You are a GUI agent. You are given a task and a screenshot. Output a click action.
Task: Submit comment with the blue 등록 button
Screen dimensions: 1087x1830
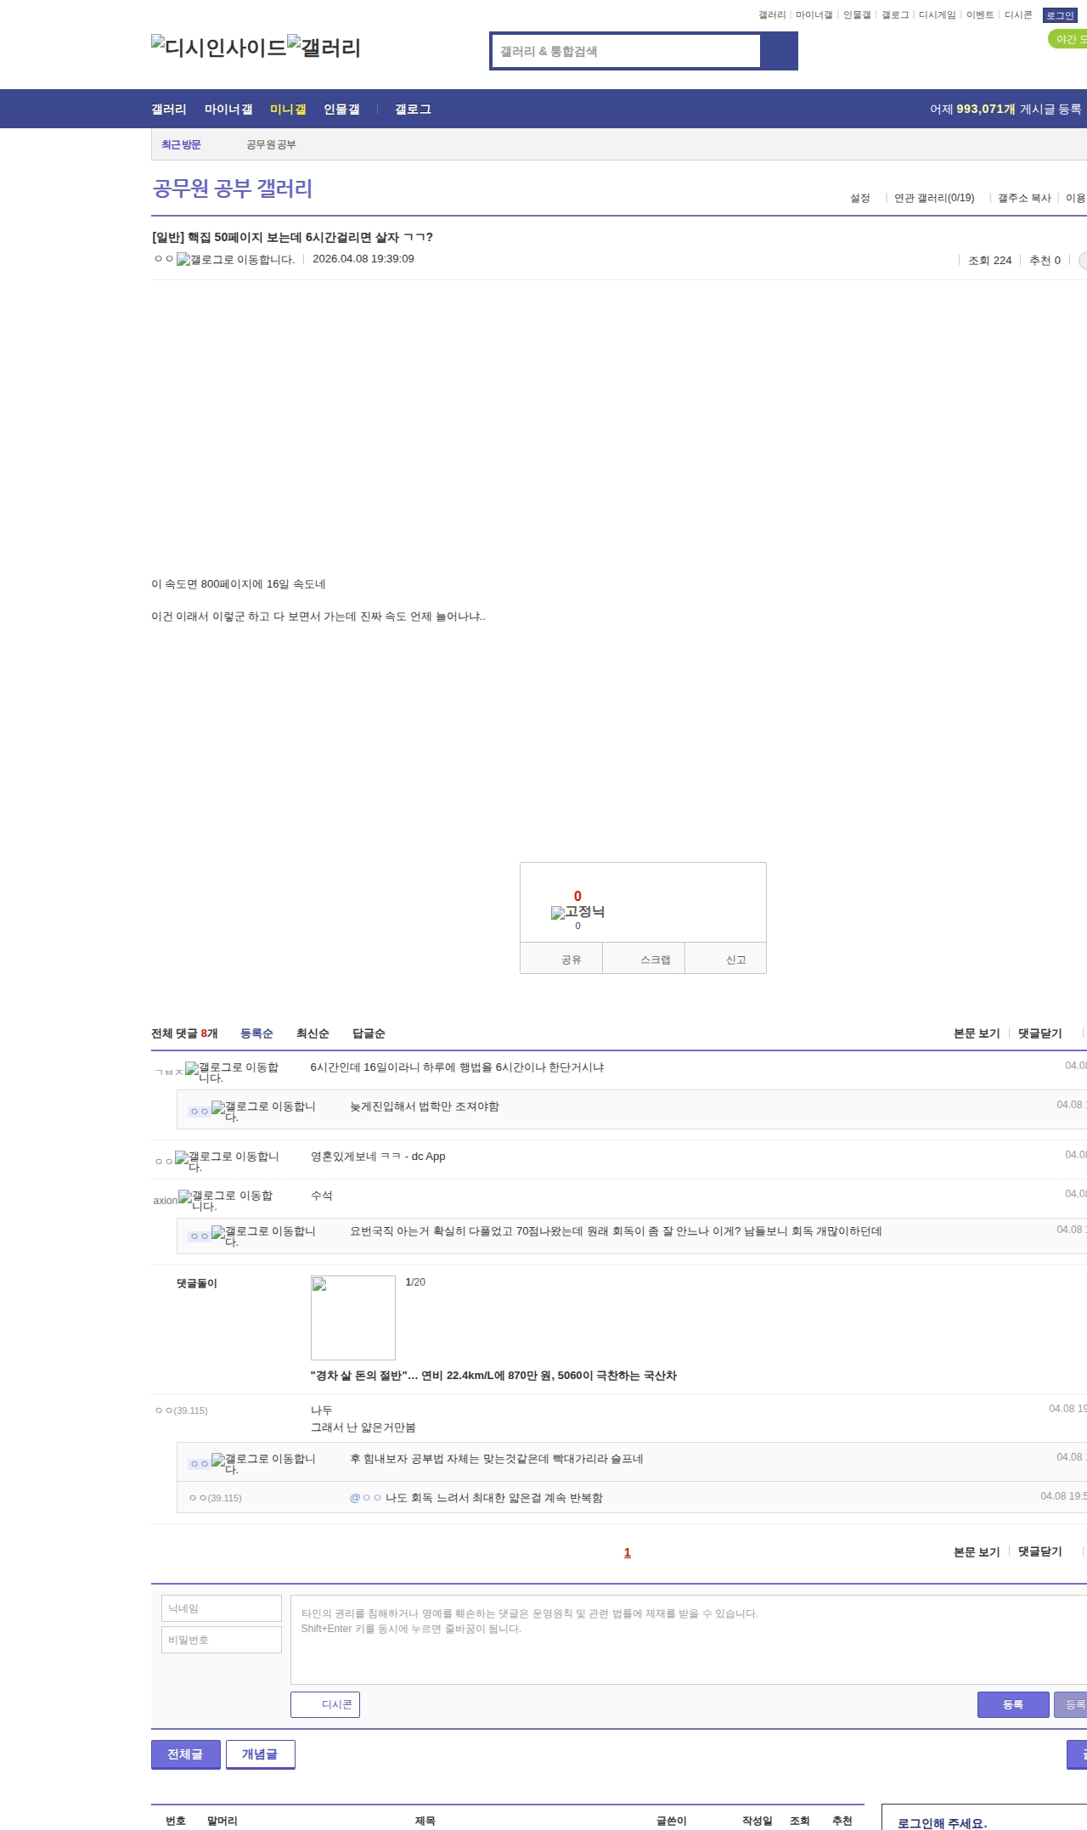(x=1013, y=1704)
